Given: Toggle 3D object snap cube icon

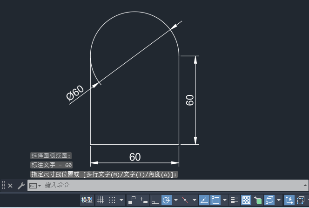Looking at the screenshot, I should click(x=269, y=200).
